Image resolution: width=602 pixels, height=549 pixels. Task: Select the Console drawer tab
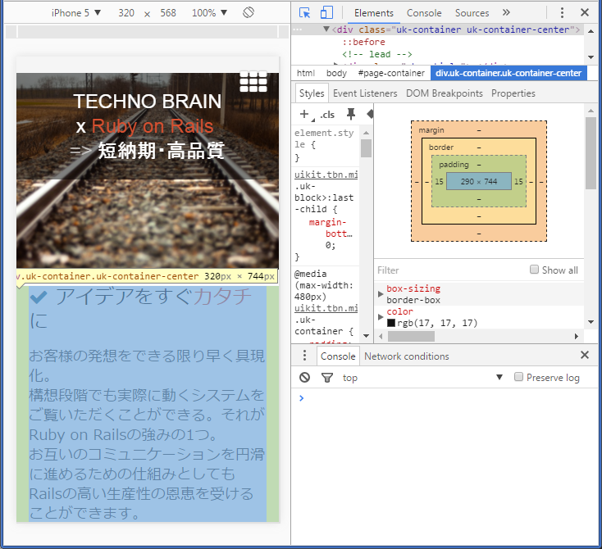338,356
